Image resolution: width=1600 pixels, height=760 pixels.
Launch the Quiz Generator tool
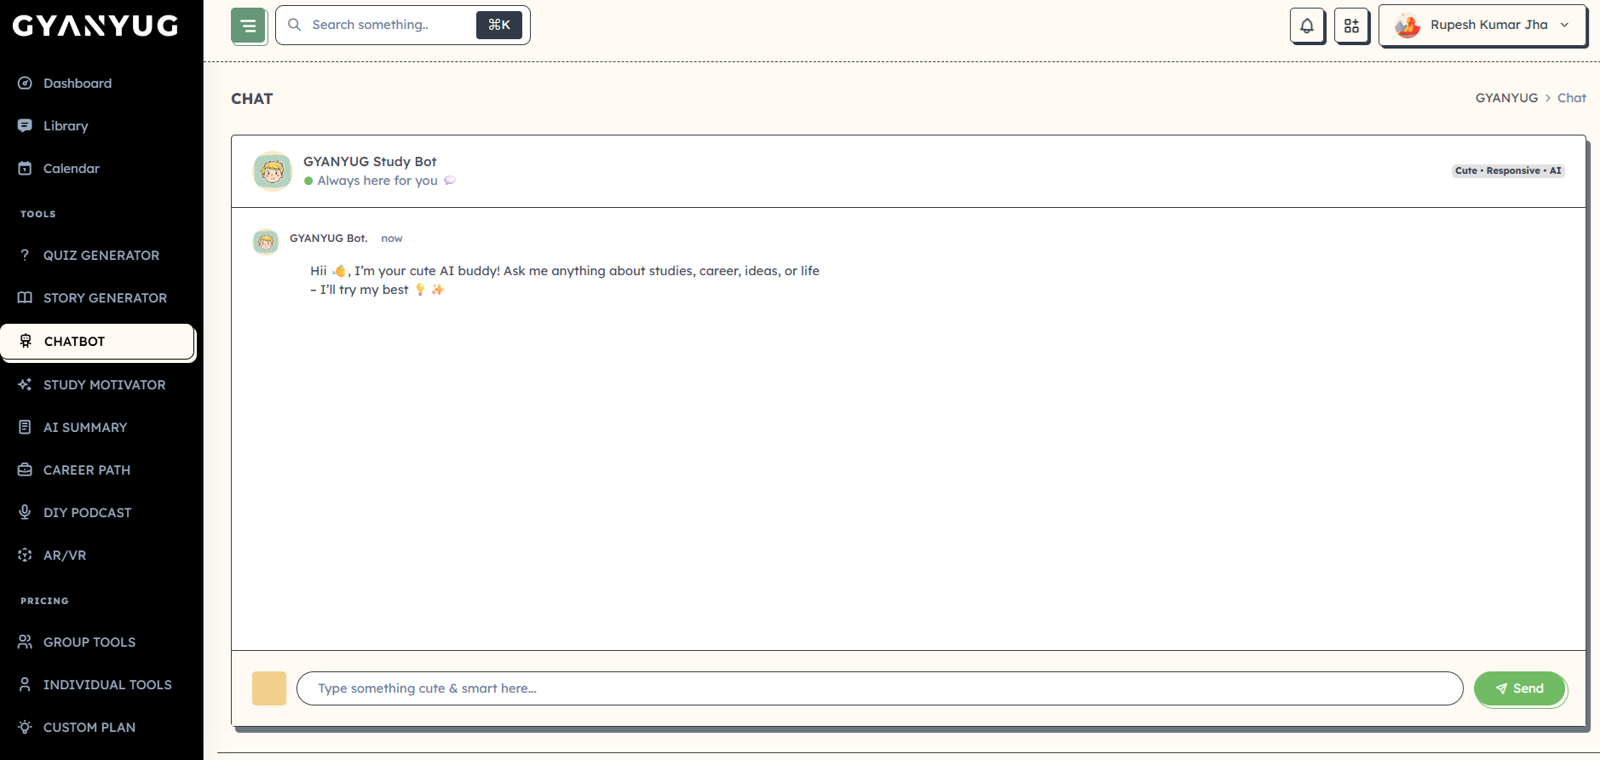(x=101, y=256)
